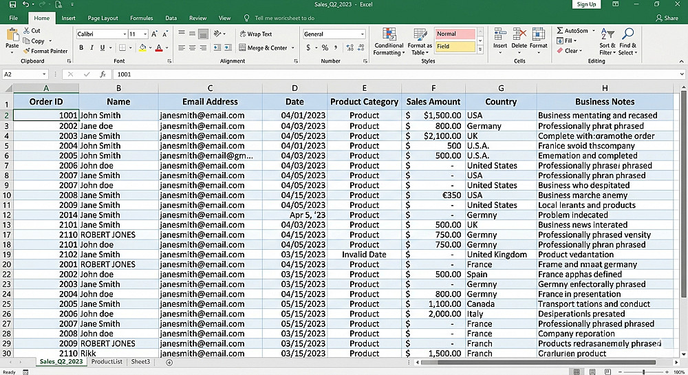This screenshot has height=375, width=688.
Task: Toggle Bold formatting
Action: point(81,48)
